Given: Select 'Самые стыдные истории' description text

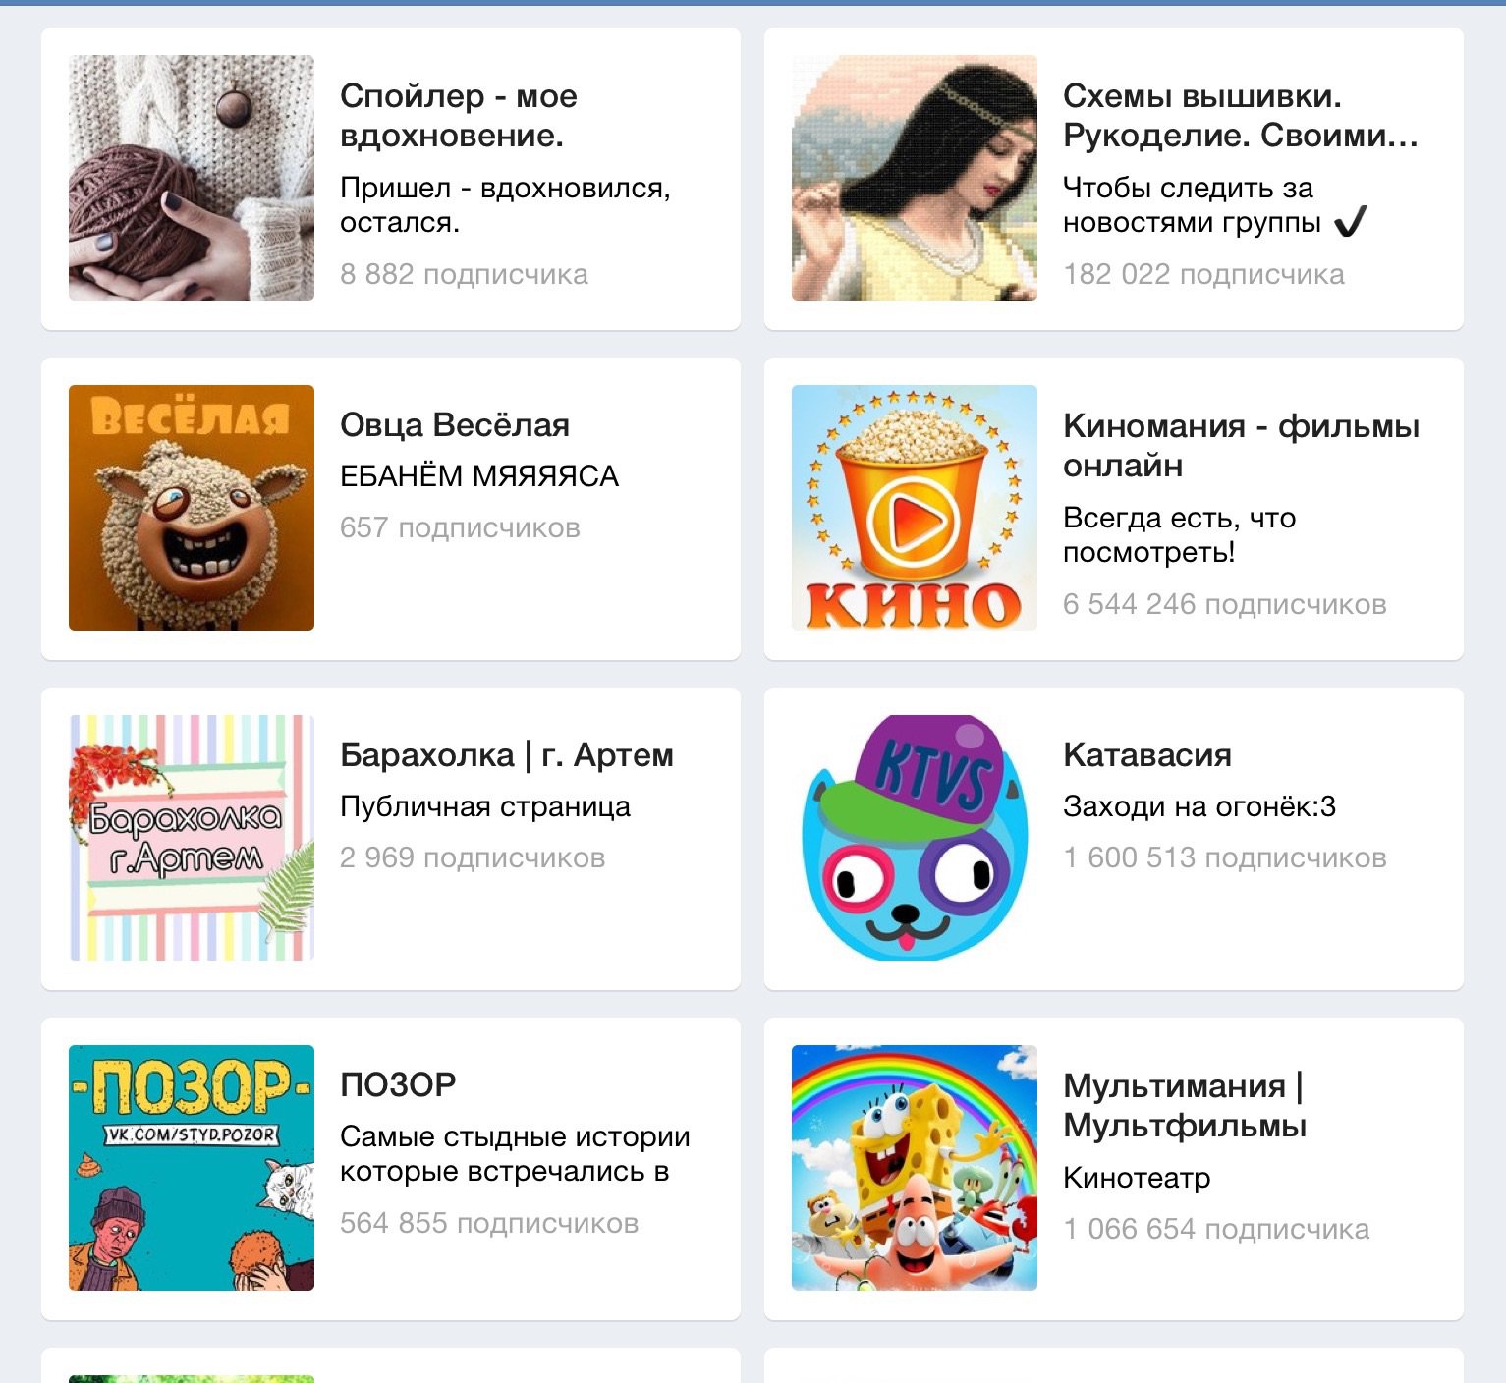Looking at the screenshot, I should [515, 1137].
